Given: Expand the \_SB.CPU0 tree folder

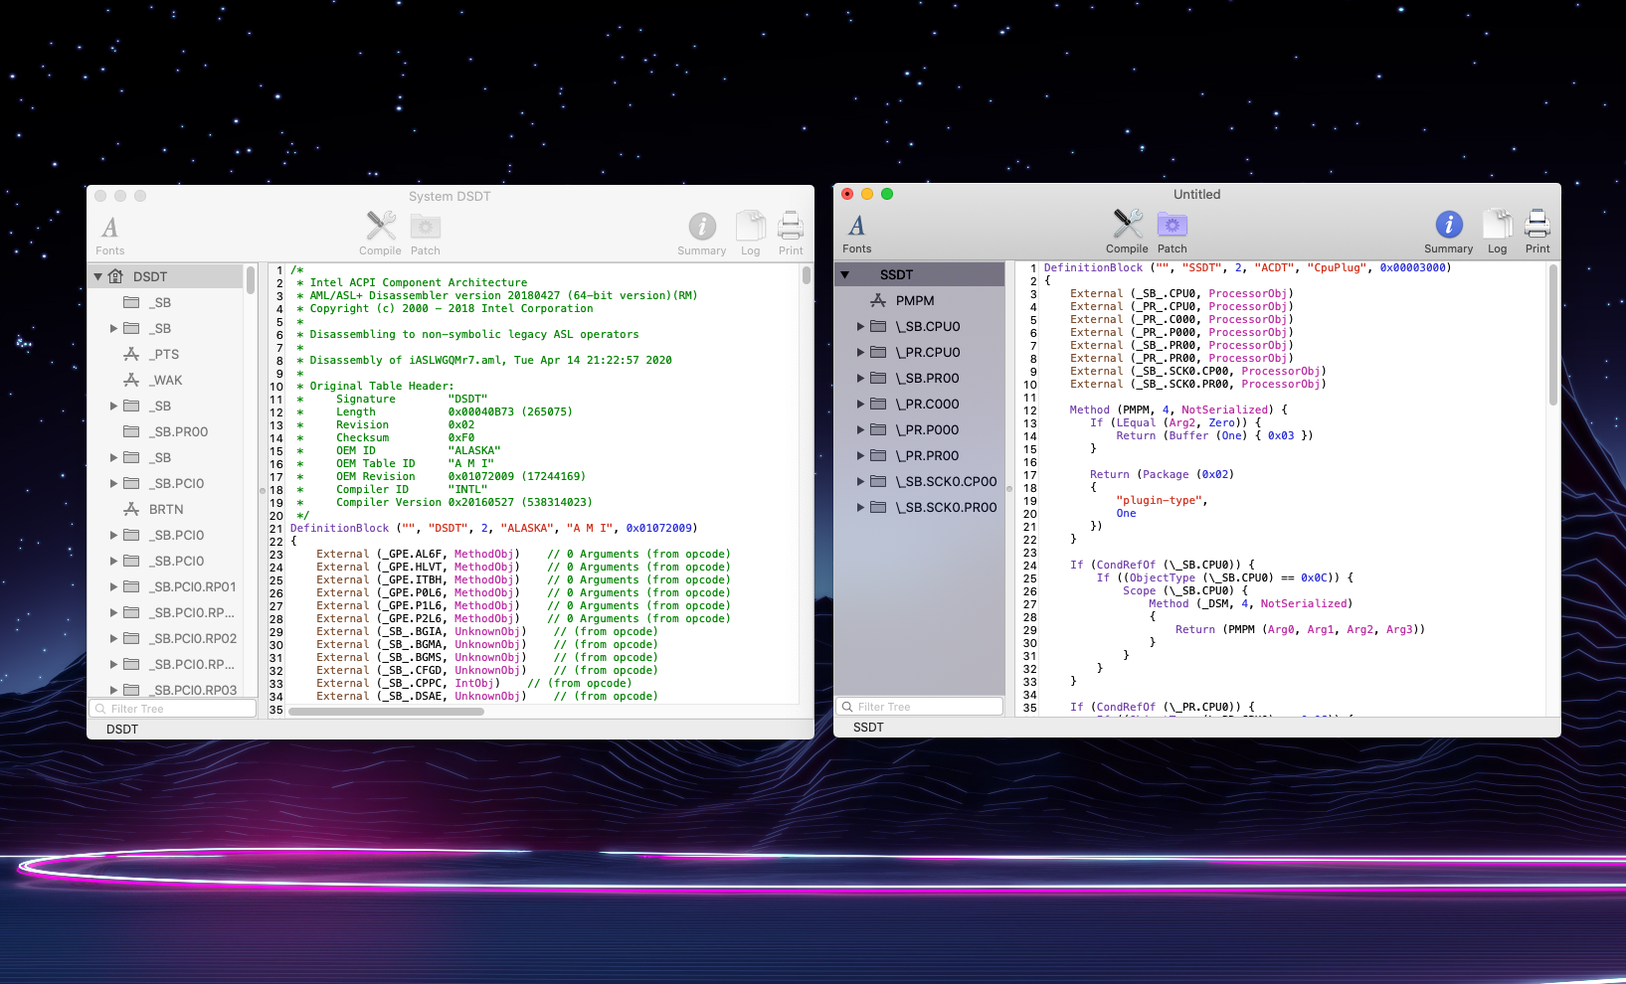Looking at the screenshot, I should coord(861,327).
